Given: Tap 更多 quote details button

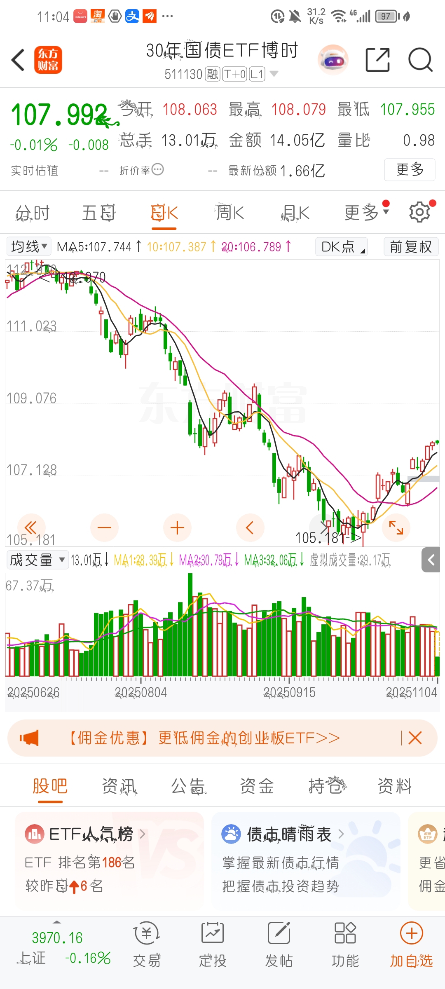Looking at the screenshot, I should pyautogui.click(x=410, y=169).
